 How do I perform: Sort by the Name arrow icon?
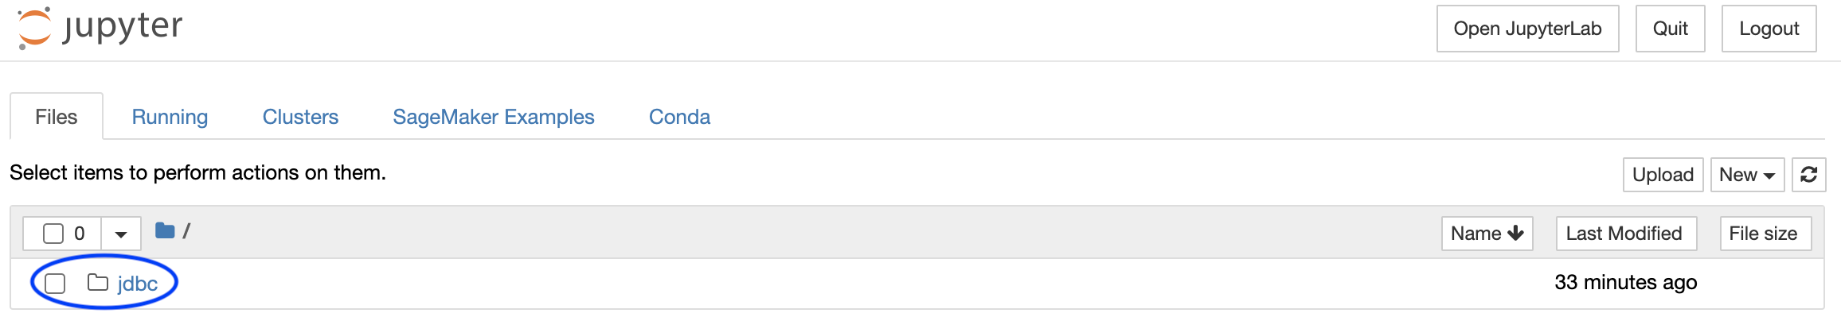[x=1516, y=233]
